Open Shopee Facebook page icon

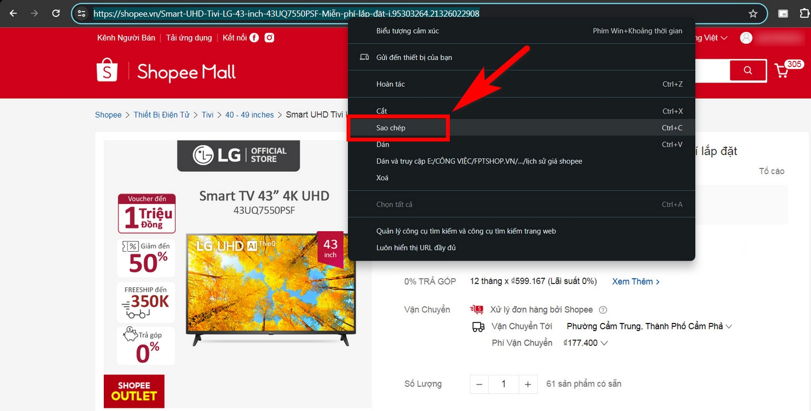pyautogui.click(x=254, y=37)
